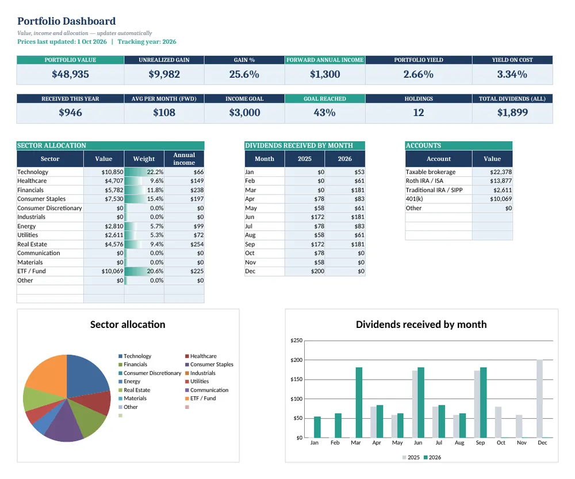Select the Yield on Cost value 3.34%
Screen dimensions: 575x479
(512, 74)
